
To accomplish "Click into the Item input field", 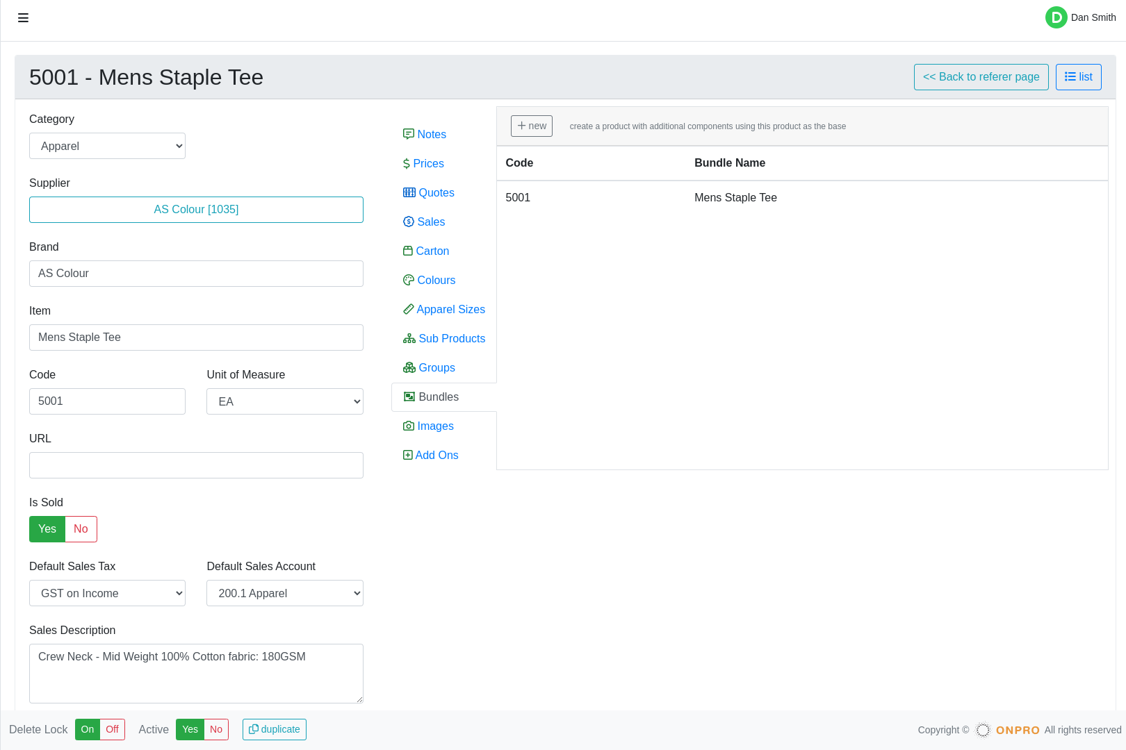I will point(196,337).
